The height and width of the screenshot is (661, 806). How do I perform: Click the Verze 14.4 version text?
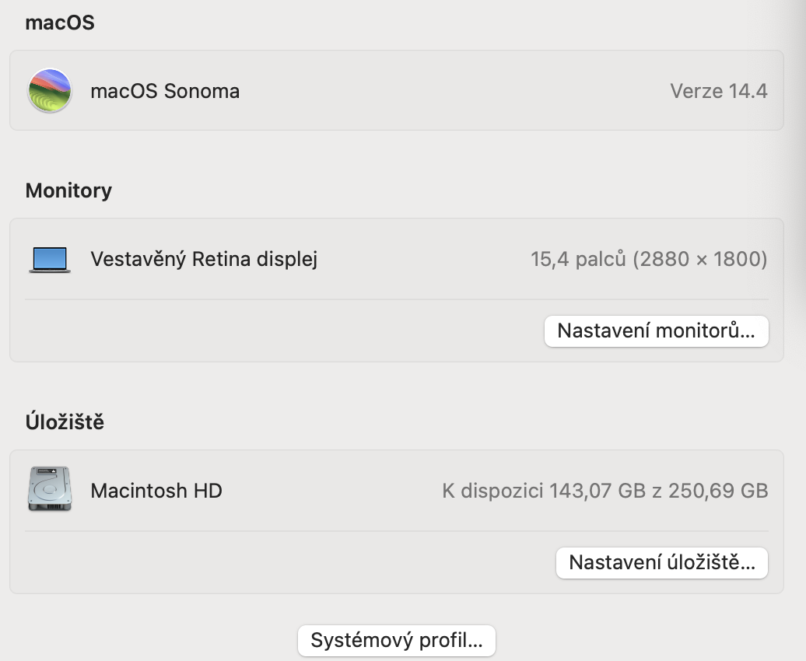click(718, 91)
